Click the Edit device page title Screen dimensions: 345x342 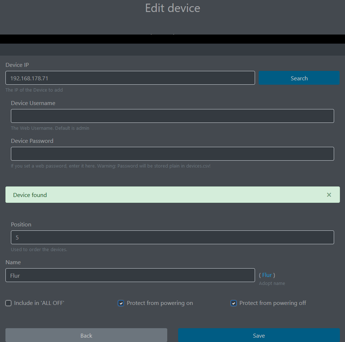coord(172,8)
